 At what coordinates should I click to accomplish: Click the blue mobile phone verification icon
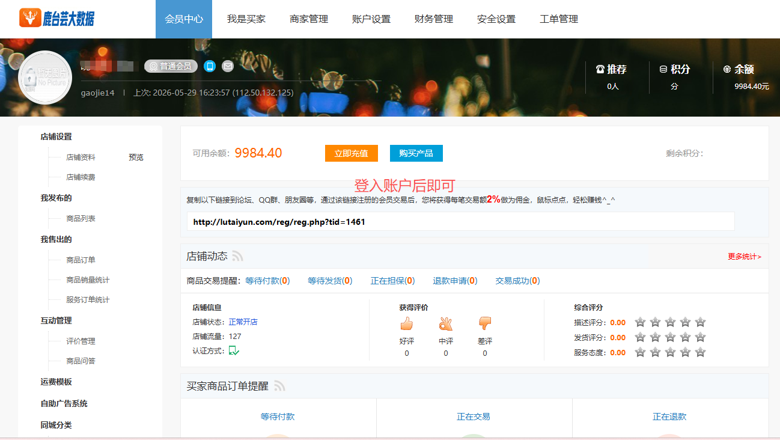210,66
